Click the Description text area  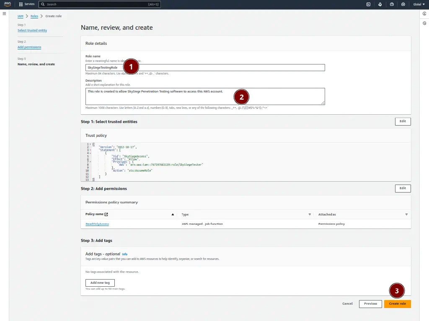point(205,96)
